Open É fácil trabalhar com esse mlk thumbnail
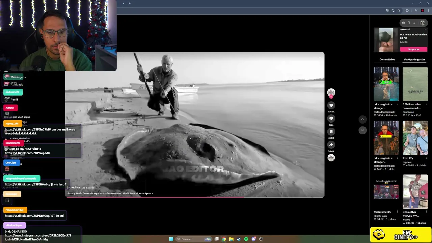The width and height of the screenshot is (432, 243). [415, 84]
